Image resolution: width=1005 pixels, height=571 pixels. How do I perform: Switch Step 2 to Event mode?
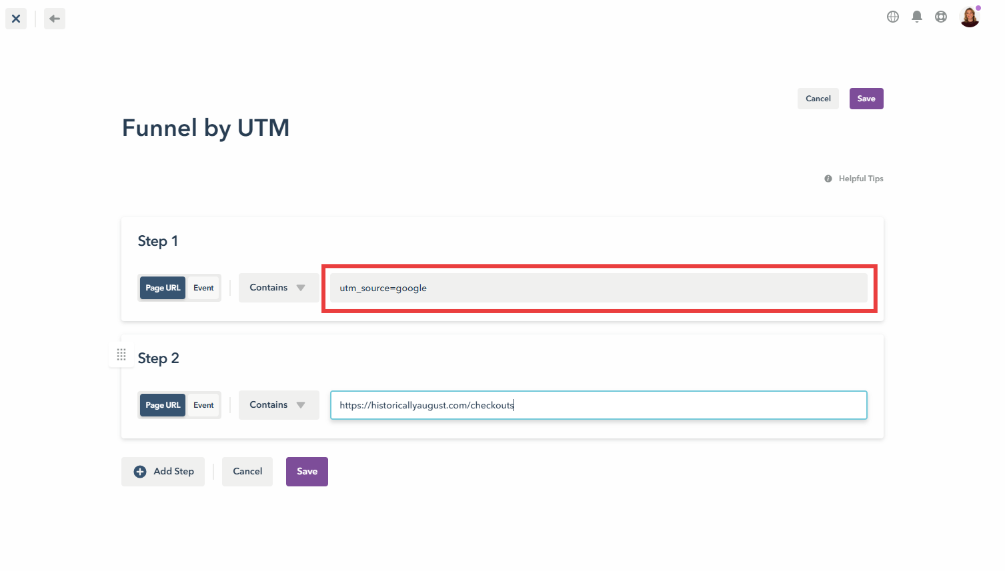pos(203,404)
